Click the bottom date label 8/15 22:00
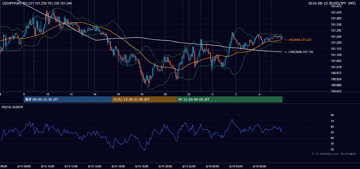Image resolution: width=360 pixels, height=169 pixels. point(189,166)
